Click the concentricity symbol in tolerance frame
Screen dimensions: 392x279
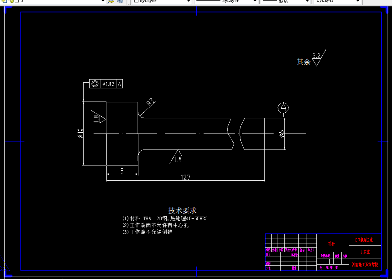tap(95, 84)
